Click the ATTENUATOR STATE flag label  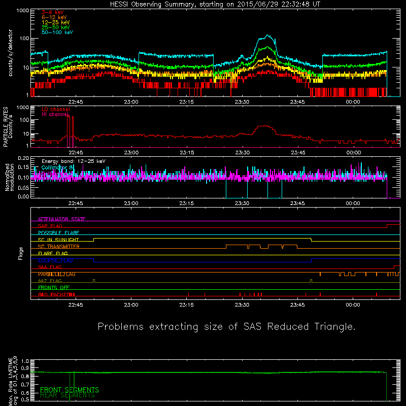coord(61,219)
